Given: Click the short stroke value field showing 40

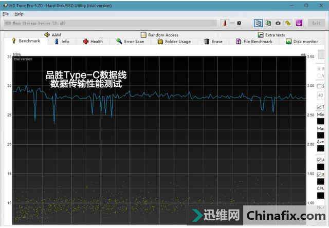Looking at the screenshot, I should (x=320, y=96).
